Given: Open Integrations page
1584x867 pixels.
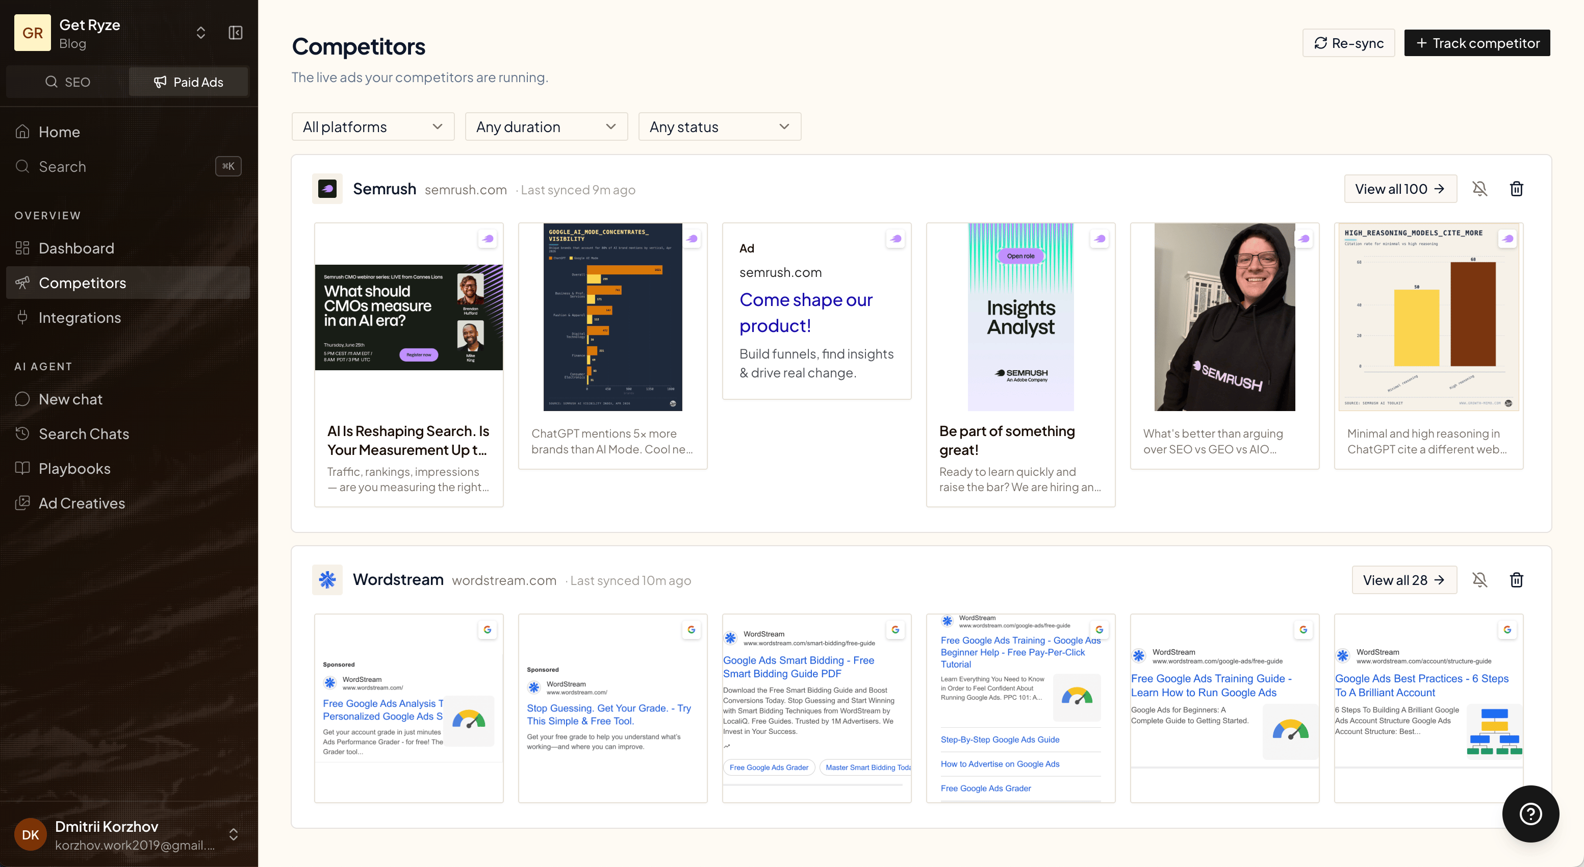Looking at the screenshot, I should (x=128, y=317).
